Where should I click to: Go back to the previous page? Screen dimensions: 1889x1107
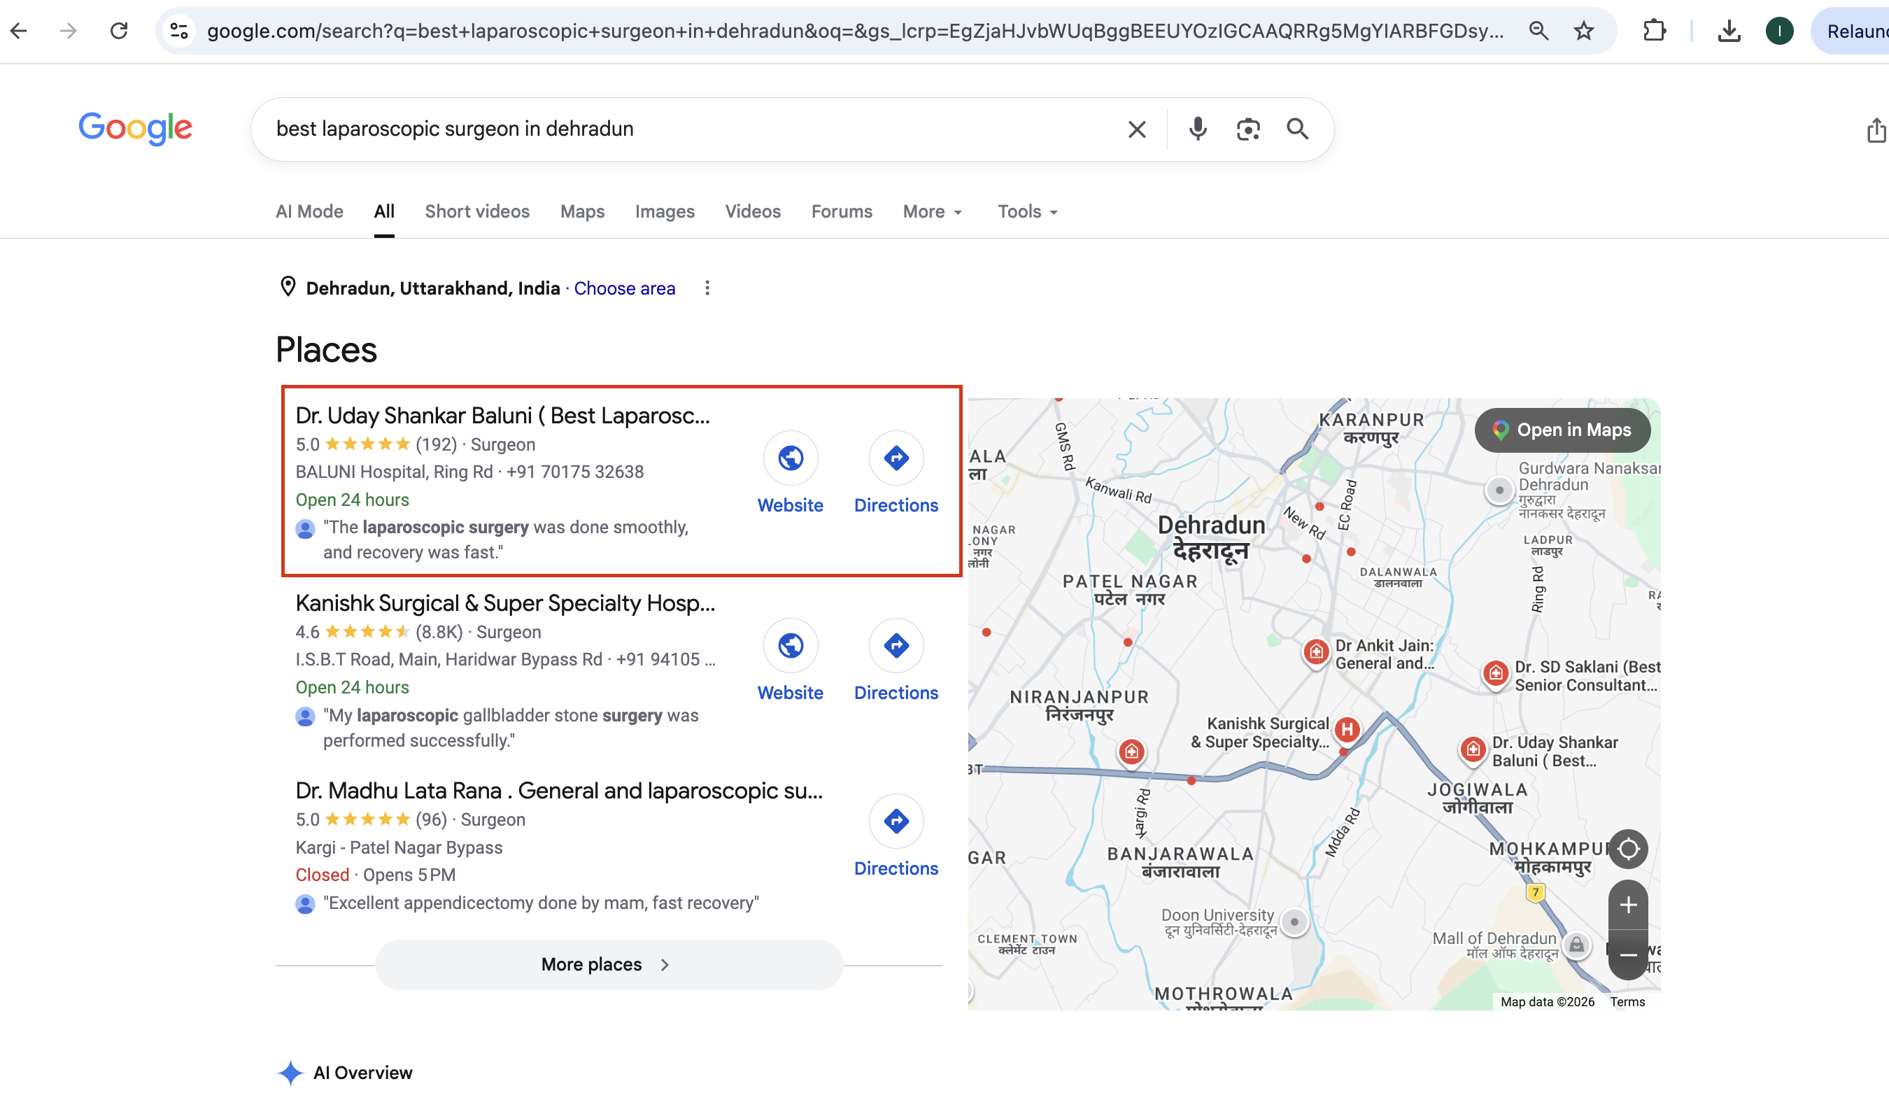[x=19, y=31]
